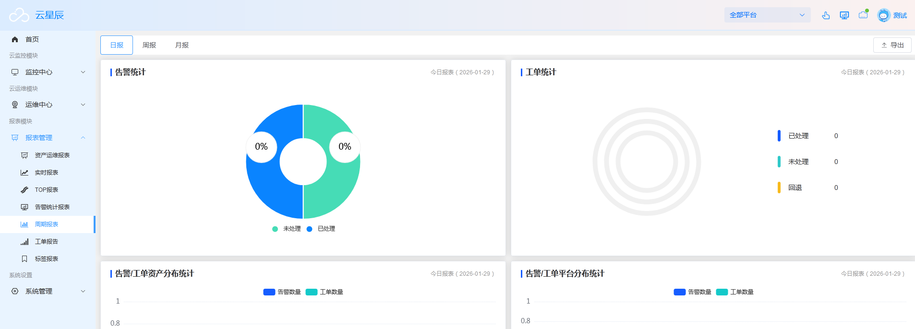Screen dimensions: 915x329
Task: Expand the 监控中心 chevron
Action: point(83,72)
